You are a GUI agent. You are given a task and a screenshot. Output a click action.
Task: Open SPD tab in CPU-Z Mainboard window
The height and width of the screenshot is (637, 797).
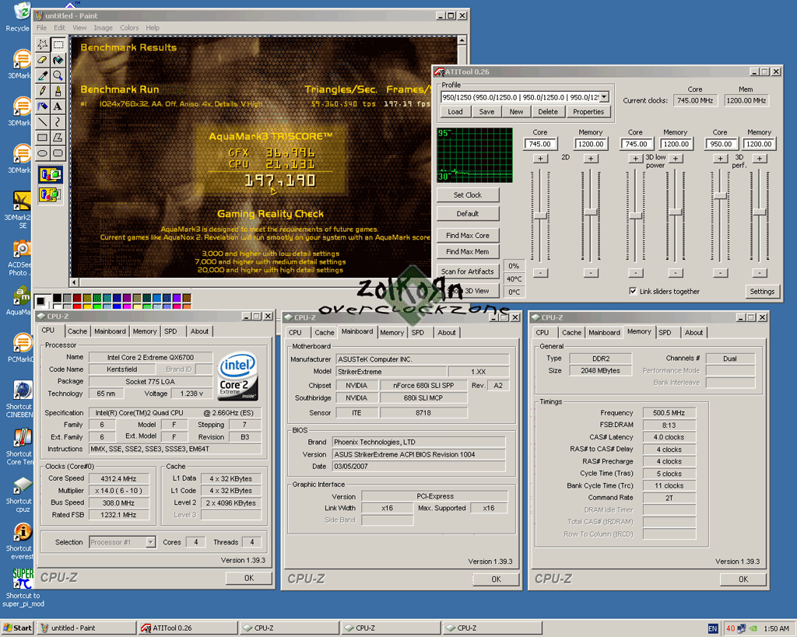pos(418,332)
